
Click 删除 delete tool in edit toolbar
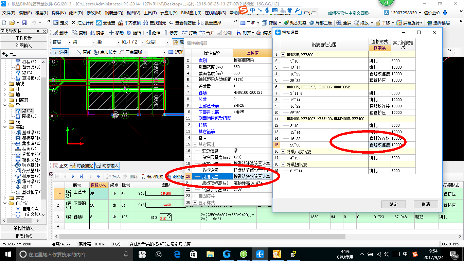(60, 33)
